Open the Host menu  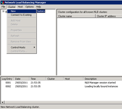pos(20,7)
